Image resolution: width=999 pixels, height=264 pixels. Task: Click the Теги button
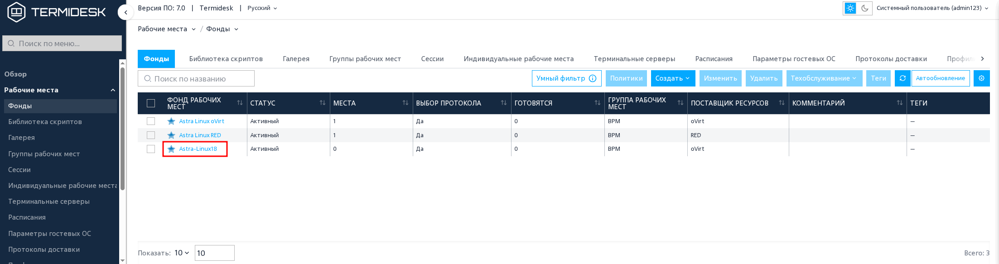coord(878,78)
